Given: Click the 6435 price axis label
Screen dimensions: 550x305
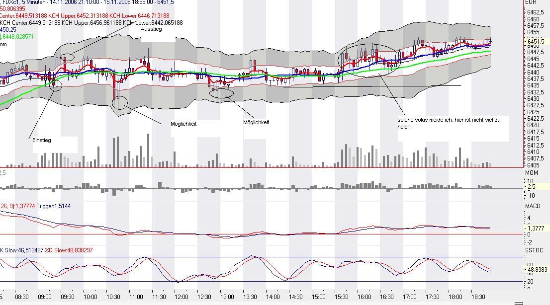Looking at the screenshot, I should (533, 85).
